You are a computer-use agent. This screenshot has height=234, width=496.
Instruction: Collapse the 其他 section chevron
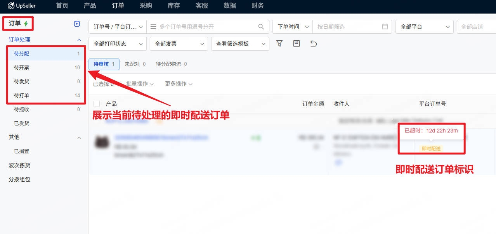79,137
